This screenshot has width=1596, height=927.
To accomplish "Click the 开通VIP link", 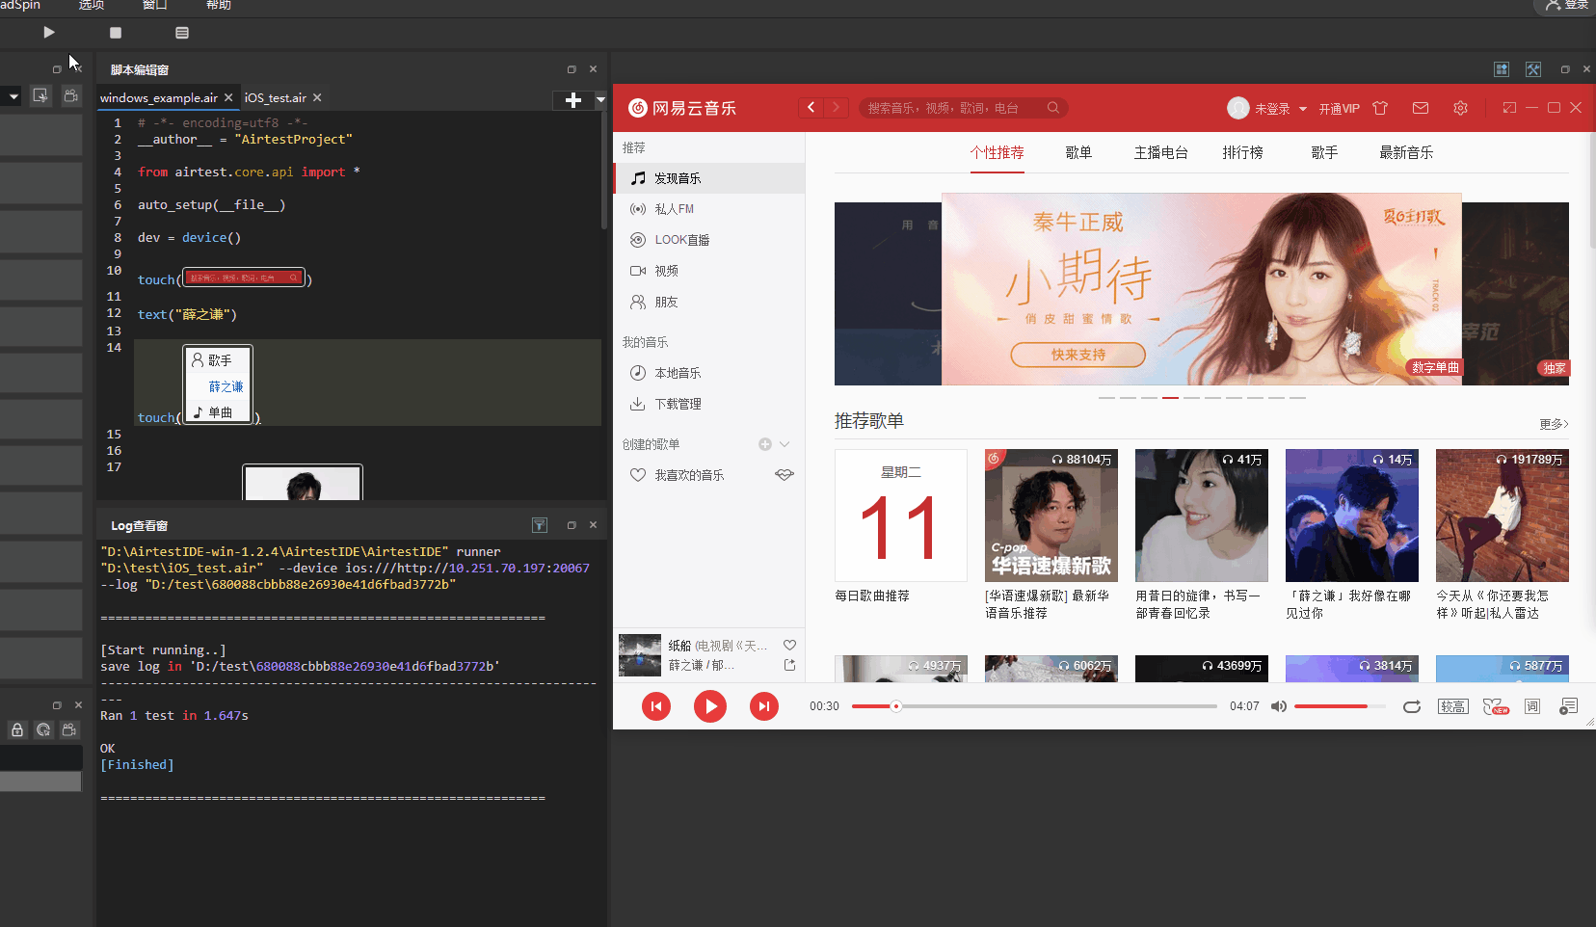I will [x=1339, y=109].
